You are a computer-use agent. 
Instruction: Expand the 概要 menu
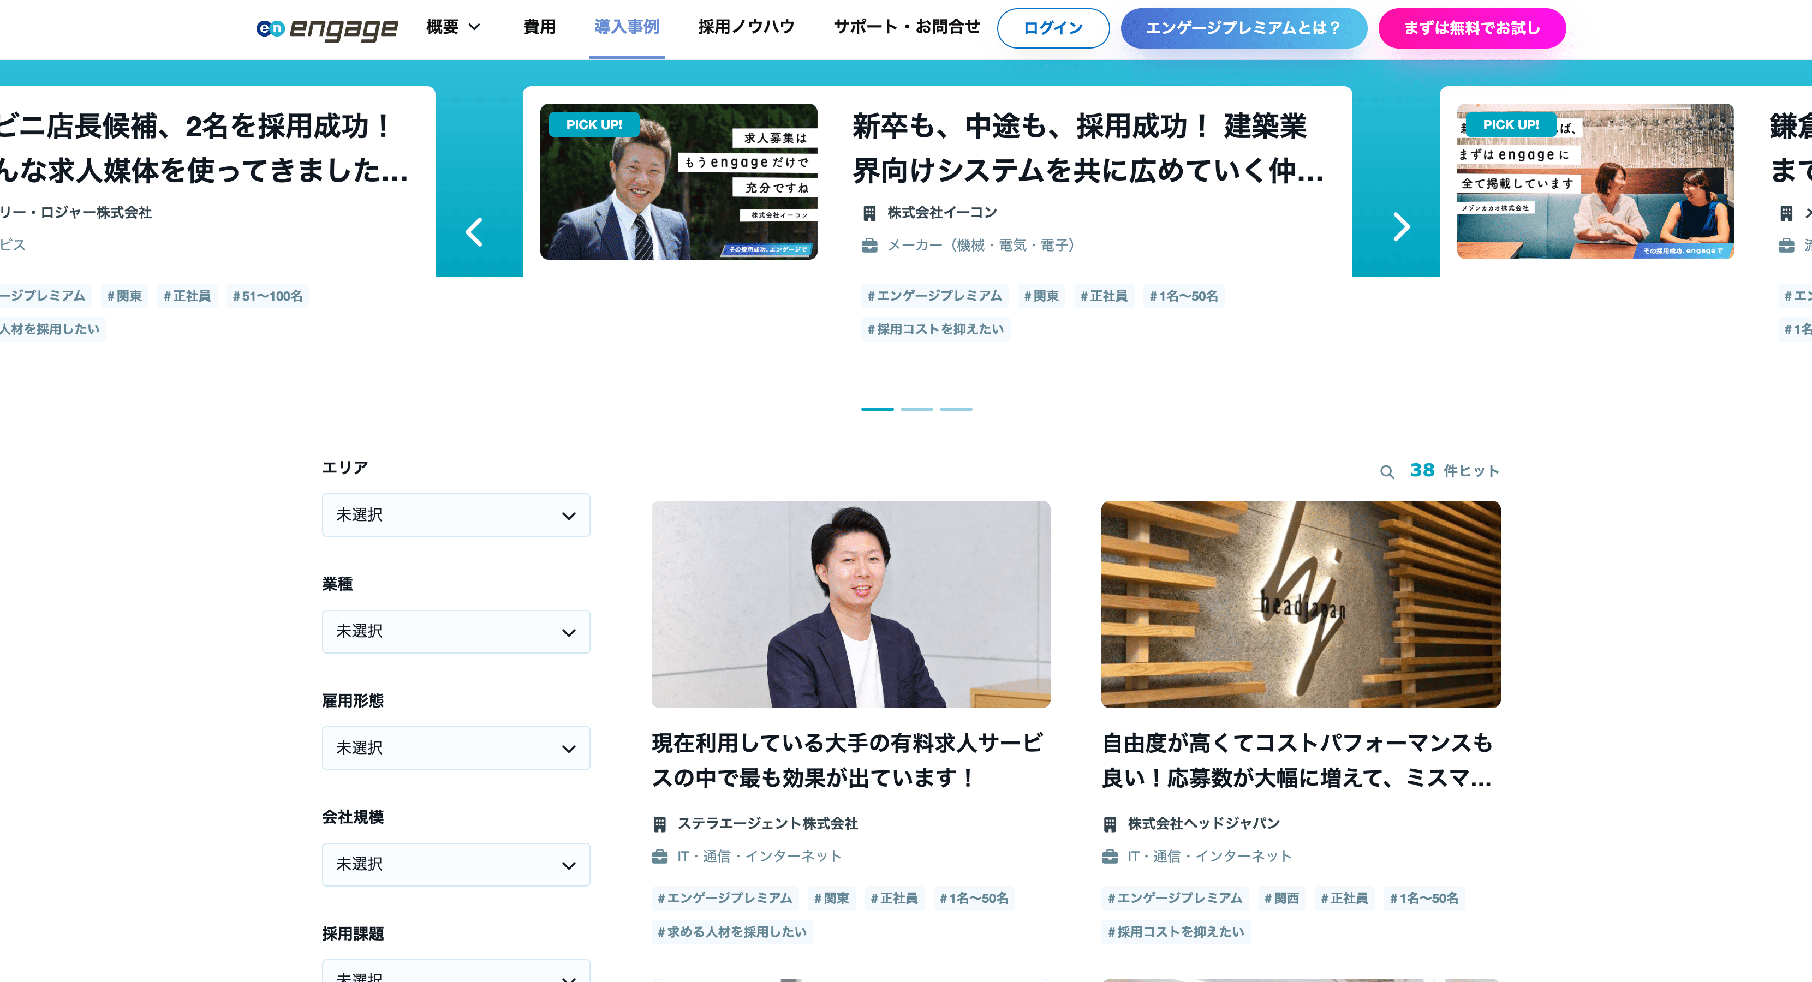(x=454, y=27)
